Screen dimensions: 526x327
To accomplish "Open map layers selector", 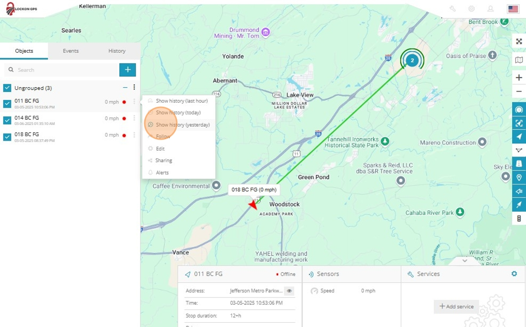I will (x=519, y=60).
